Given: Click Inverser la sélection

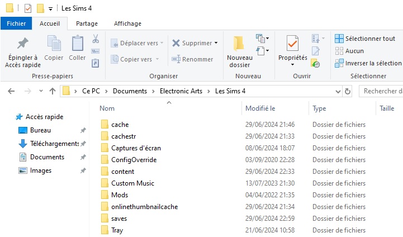Looking at the screenshot, I should point(368,63).
